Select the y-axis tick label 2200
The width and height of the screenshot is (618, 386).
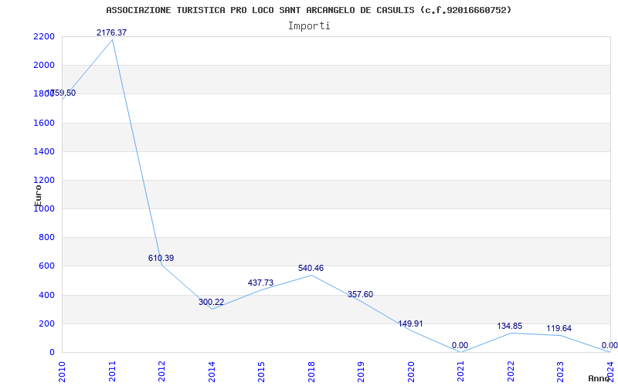(44, 36)
